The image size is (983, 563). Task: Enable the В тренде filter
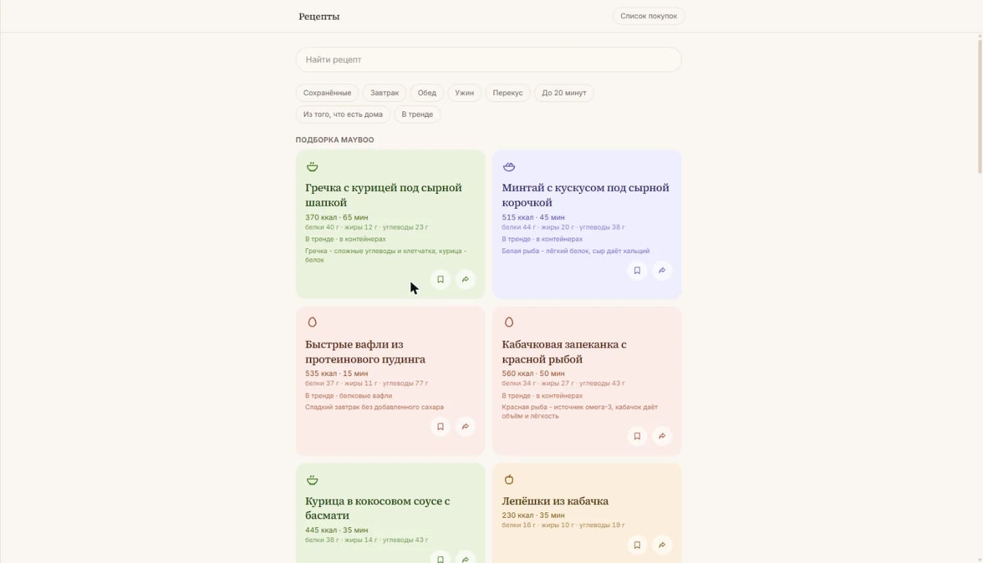tap(417, 114)
